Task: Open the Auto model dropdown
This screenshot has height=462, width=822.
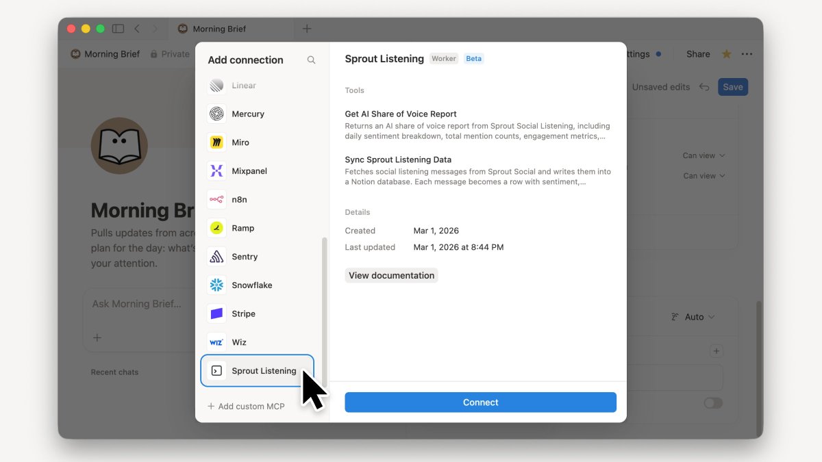Action: tap(693, 317)
